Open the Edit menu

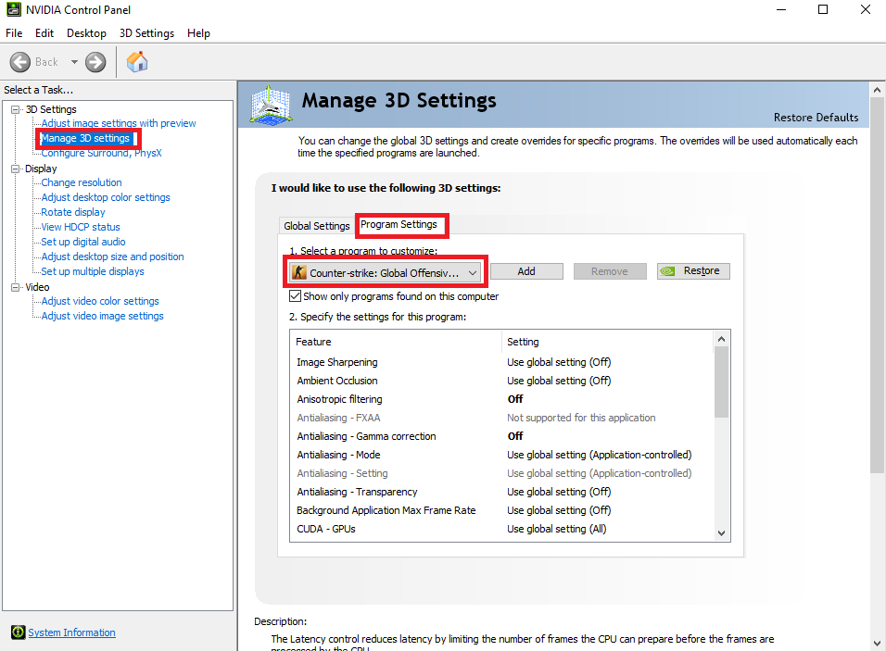coord(44,33)
